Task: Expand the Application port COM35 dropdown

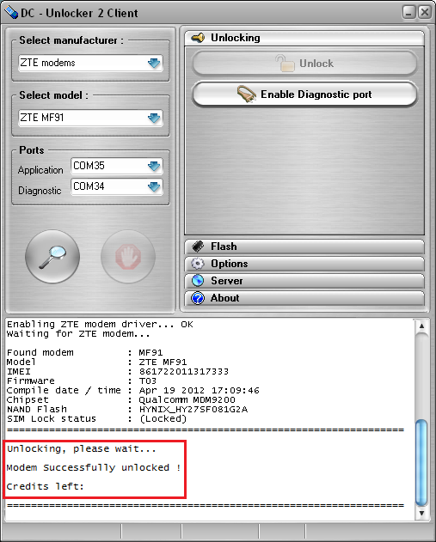Action: (x=154, y=166)
